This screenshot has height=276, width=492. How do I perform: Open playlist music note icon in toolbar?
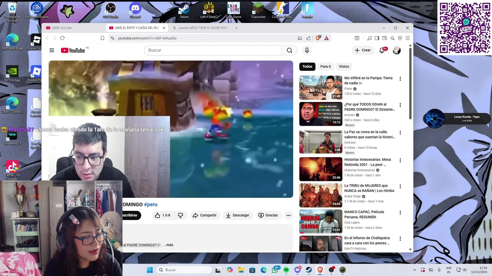click(x=369, y=38)
